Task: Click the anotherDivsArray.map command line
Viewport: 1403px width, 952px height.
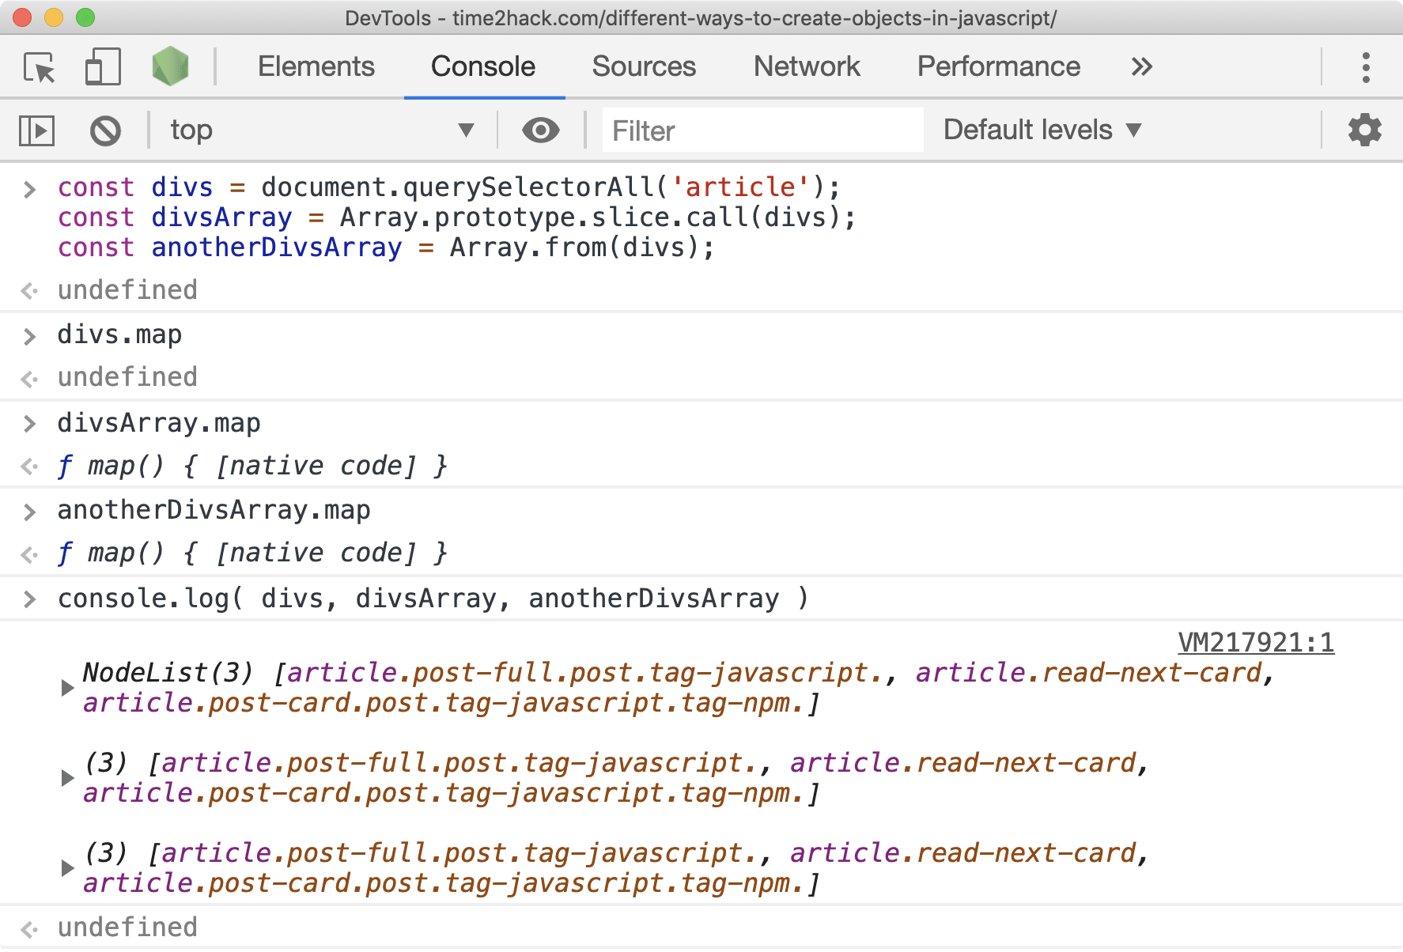Action: (x=214, y=511)
